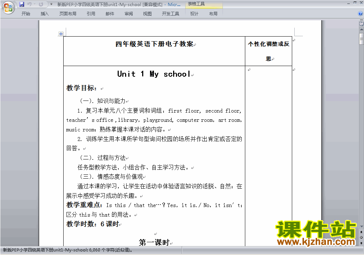Image resolution: width=364 pixels, height=255 pixels.
Task: Toggle the ruler via the View Ruler icon
Action: 362,23
